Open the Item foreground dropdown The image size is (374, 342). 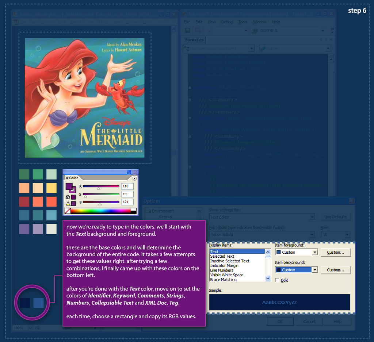click(x=315, y=252)
